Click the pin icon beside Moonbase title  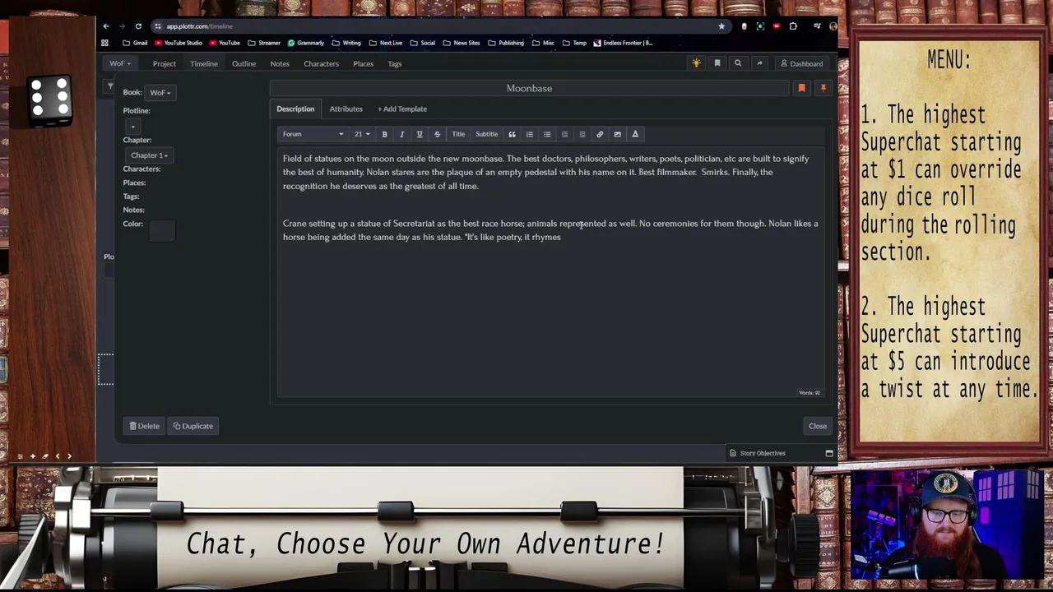(x=823, y=88)
